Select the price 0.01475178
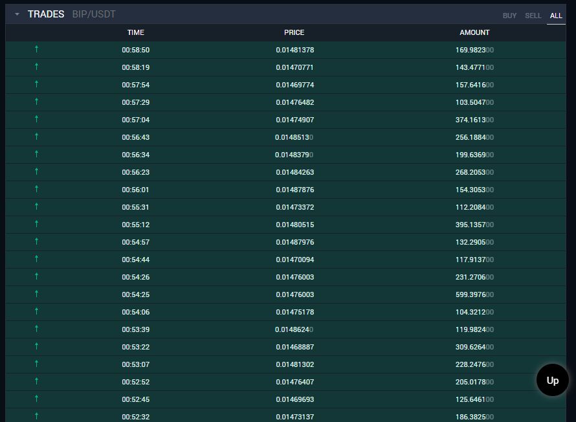 (295, 312)
